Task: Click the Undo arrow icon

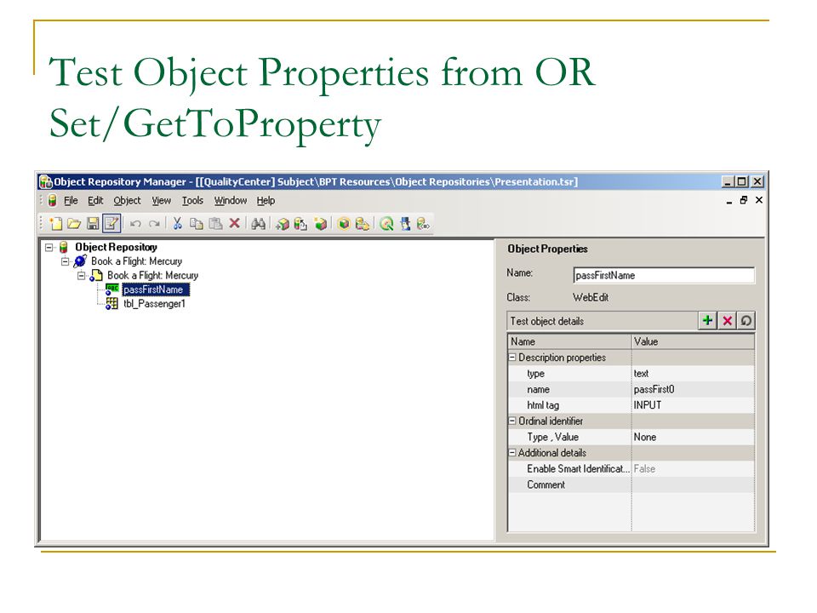Action: 135,224
